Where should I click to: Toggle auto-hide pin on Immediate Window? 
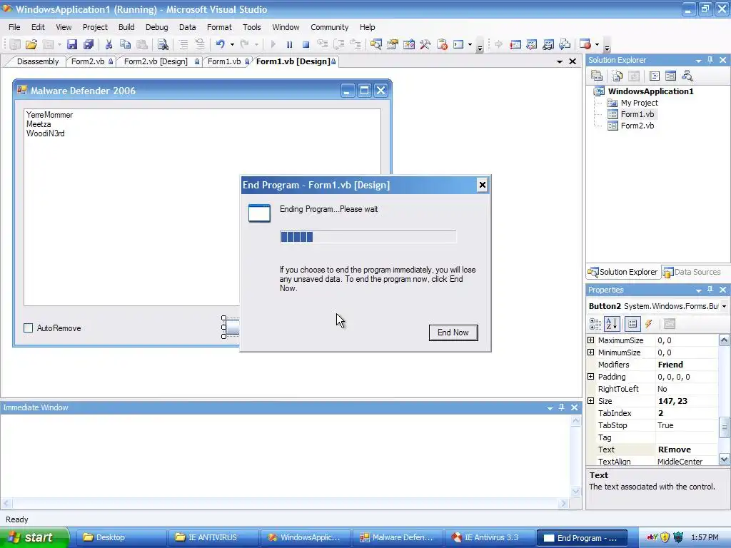coord(562,407)
